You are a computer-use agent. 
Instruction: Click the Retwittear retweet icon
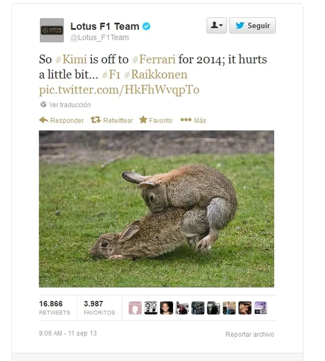(x=96, y=120)
